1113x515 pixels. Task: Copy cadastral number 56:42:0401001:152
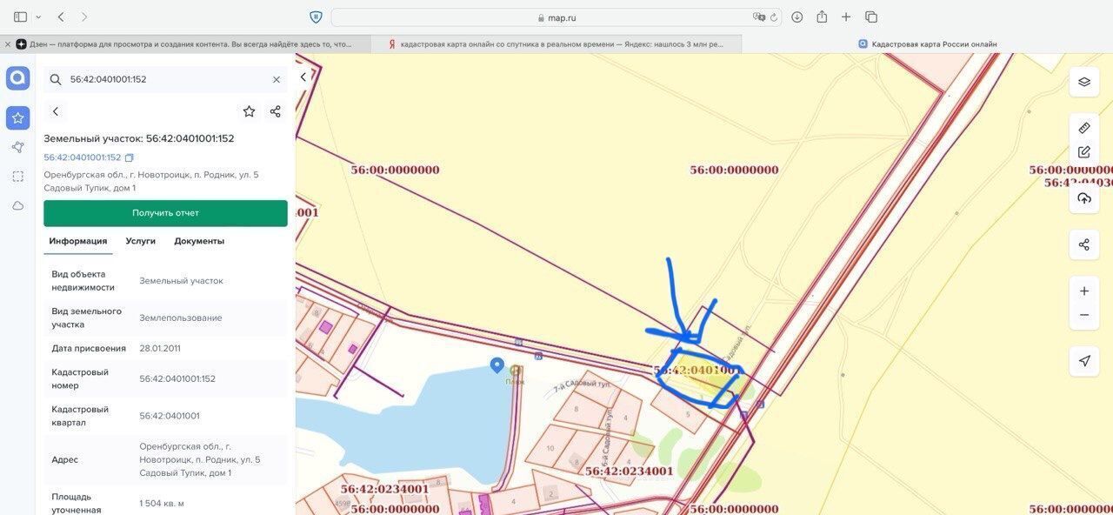point(130,157)
